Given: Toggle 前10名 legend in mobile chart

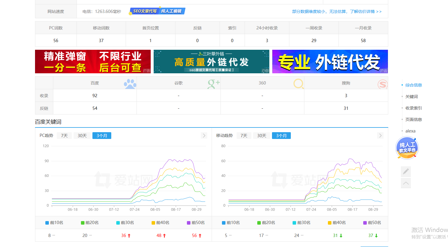Looking at the screenshot, I should [231, 223].
